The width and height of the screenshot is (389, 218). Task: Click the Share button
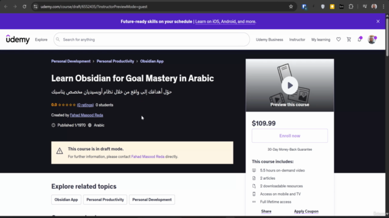click(x=266, y=211)
